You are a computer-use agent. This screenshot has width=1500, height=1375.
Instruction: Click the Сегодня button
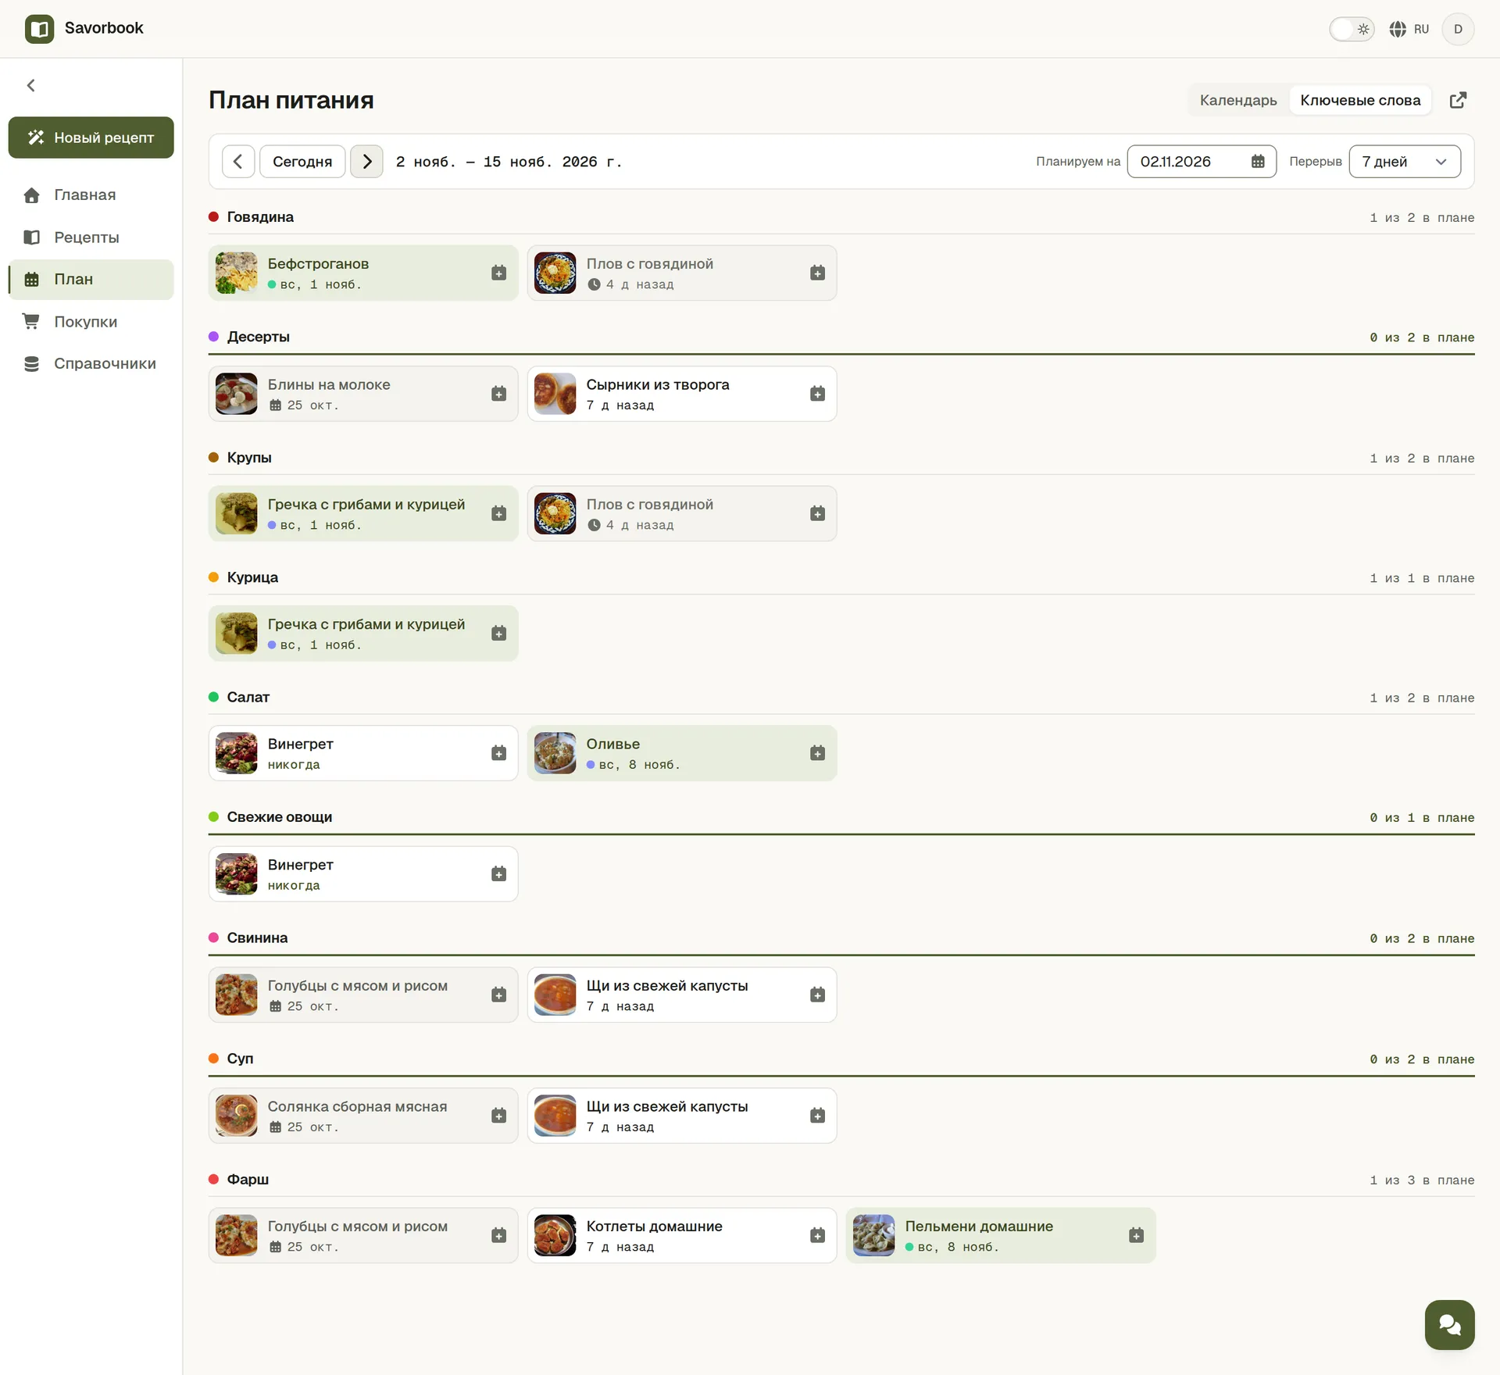(x=302, y=162)
